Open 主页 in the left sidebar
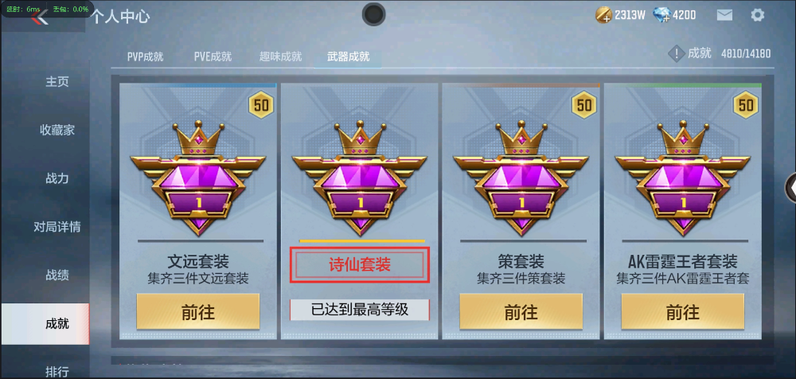Viewport: 796px width, 379px height. point(57,81)
